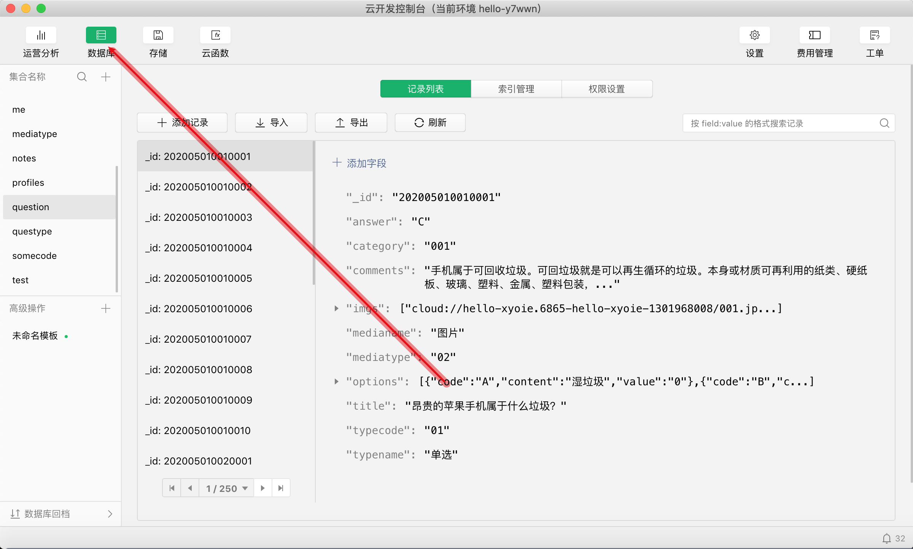Open the 费用管理 billing icon
Image resolution: width=913 pixels, height=549 pixels.
tap(814, 35)
